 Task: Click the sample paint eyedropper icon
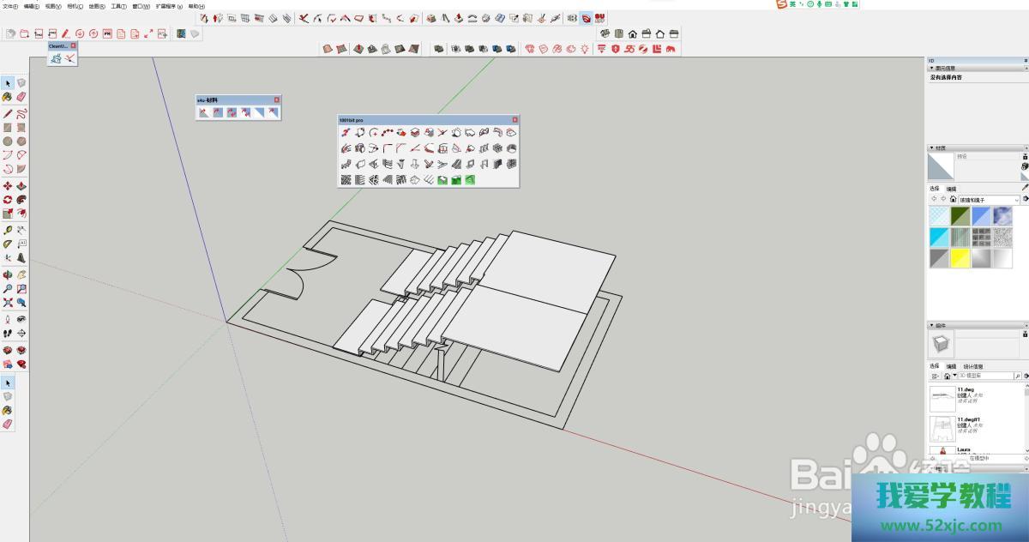tap(1025, 187)
